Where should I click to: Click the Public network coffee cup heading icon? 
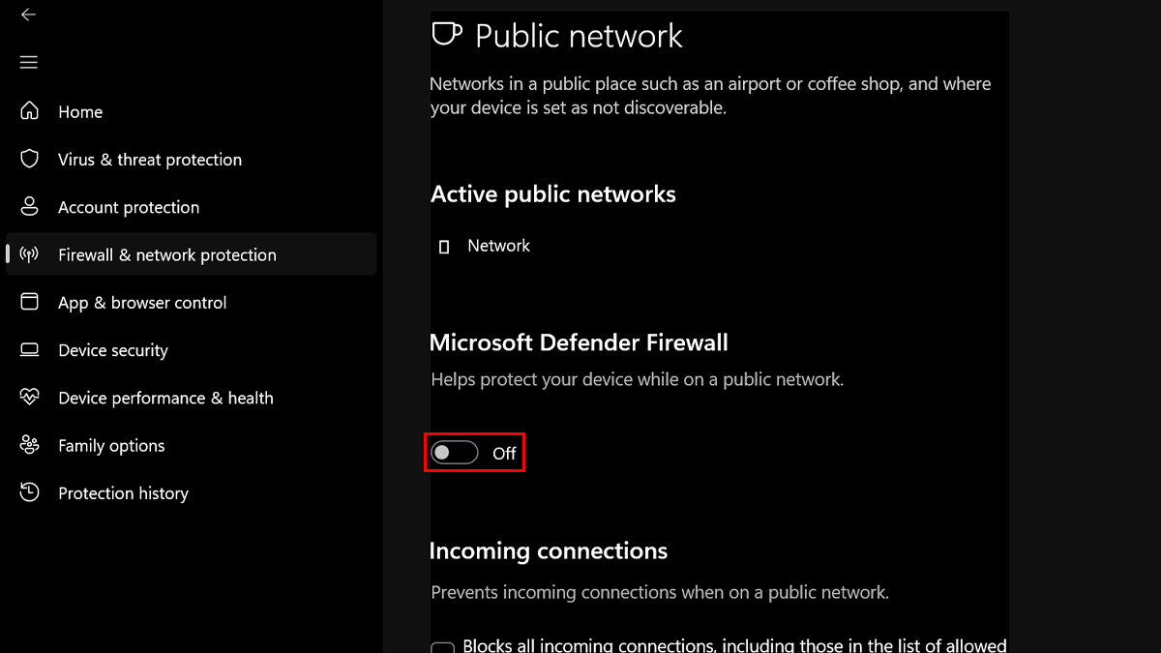446,34
